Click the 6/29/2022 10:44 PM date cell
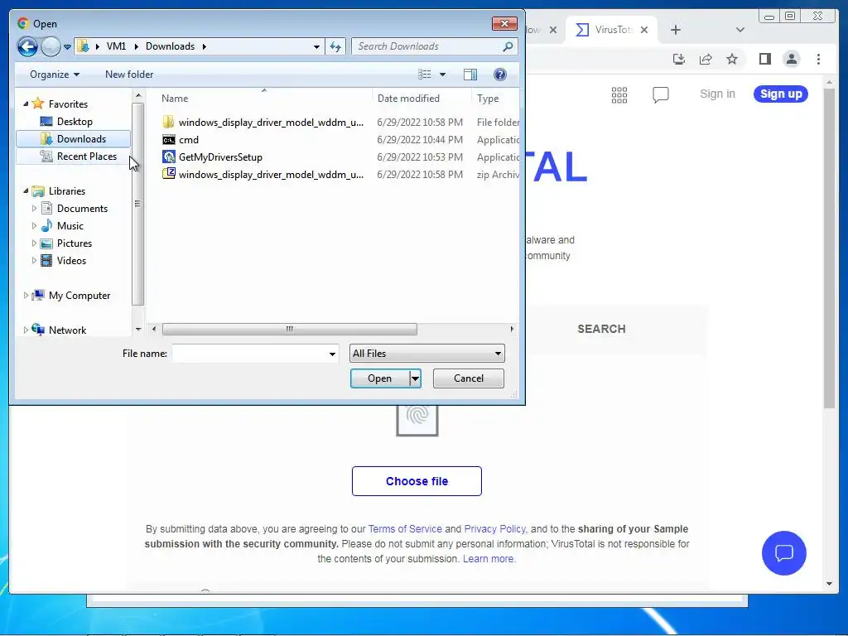Viewport: 848px width, 636px height. [420, 139]
